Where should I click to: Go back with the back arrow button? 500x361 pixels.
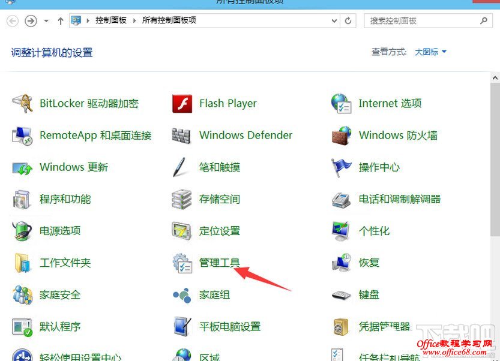point(13,21)
